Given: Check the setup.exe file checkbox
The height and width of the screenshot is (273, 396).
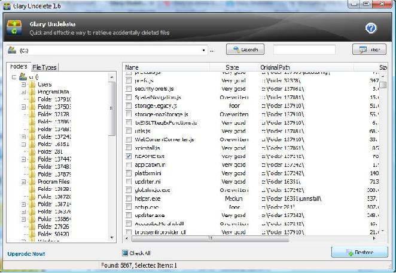Looking at the screenshot, I should (129, 207).
